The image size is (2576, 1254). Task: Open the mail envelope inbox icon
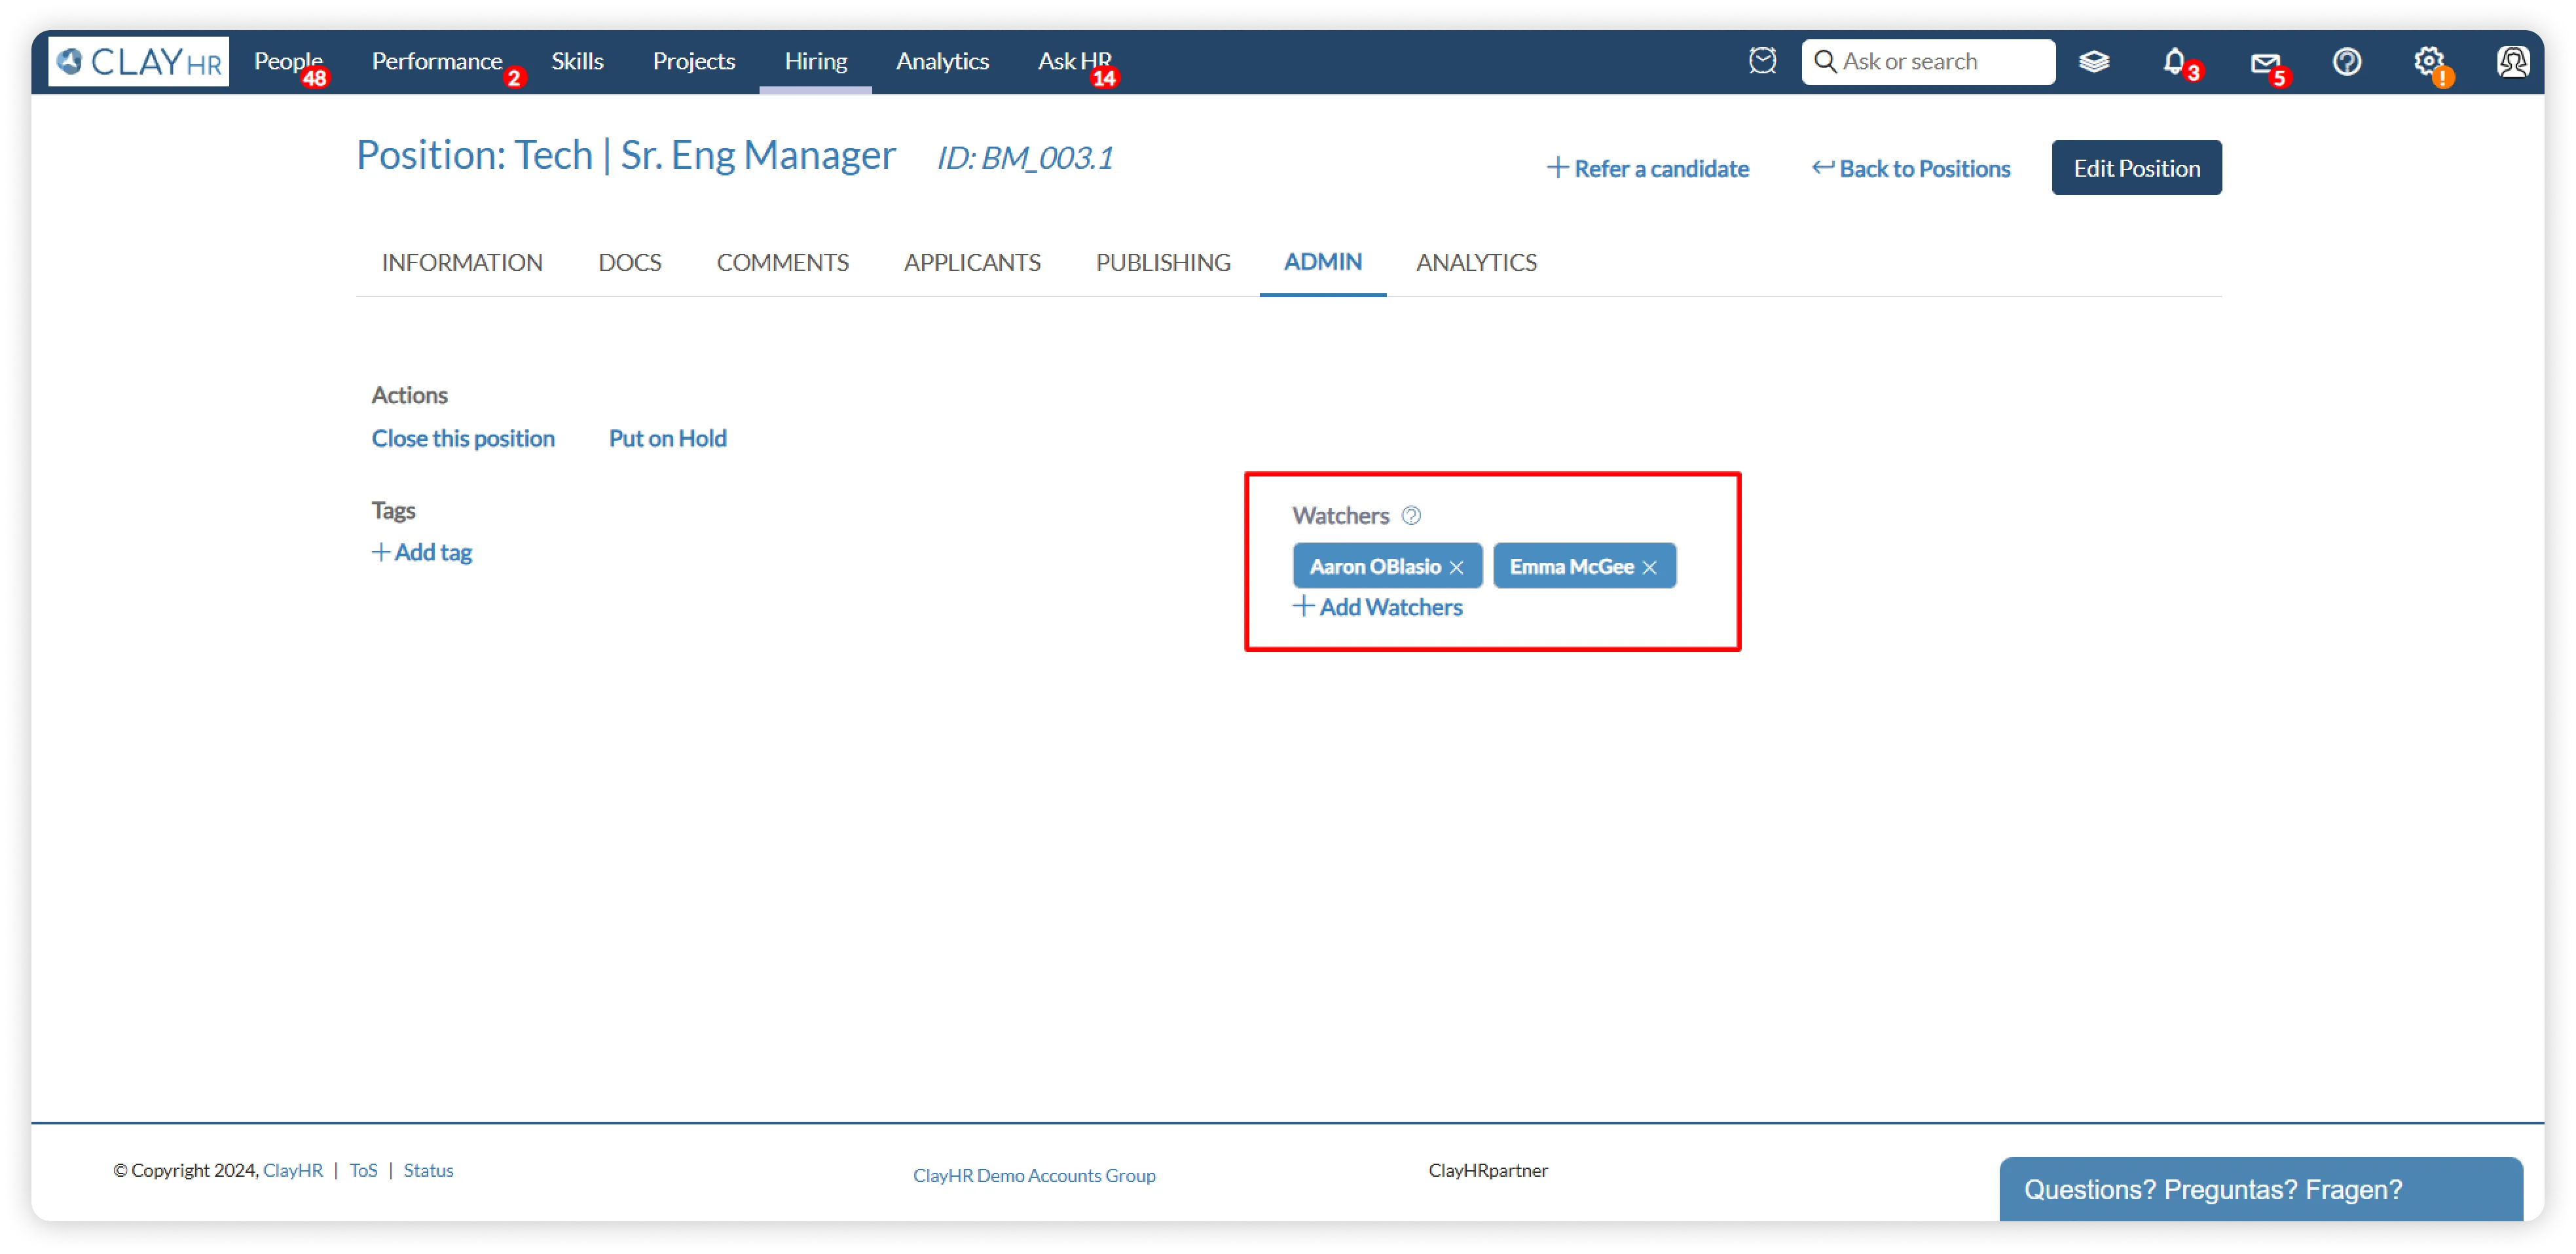2264,63
